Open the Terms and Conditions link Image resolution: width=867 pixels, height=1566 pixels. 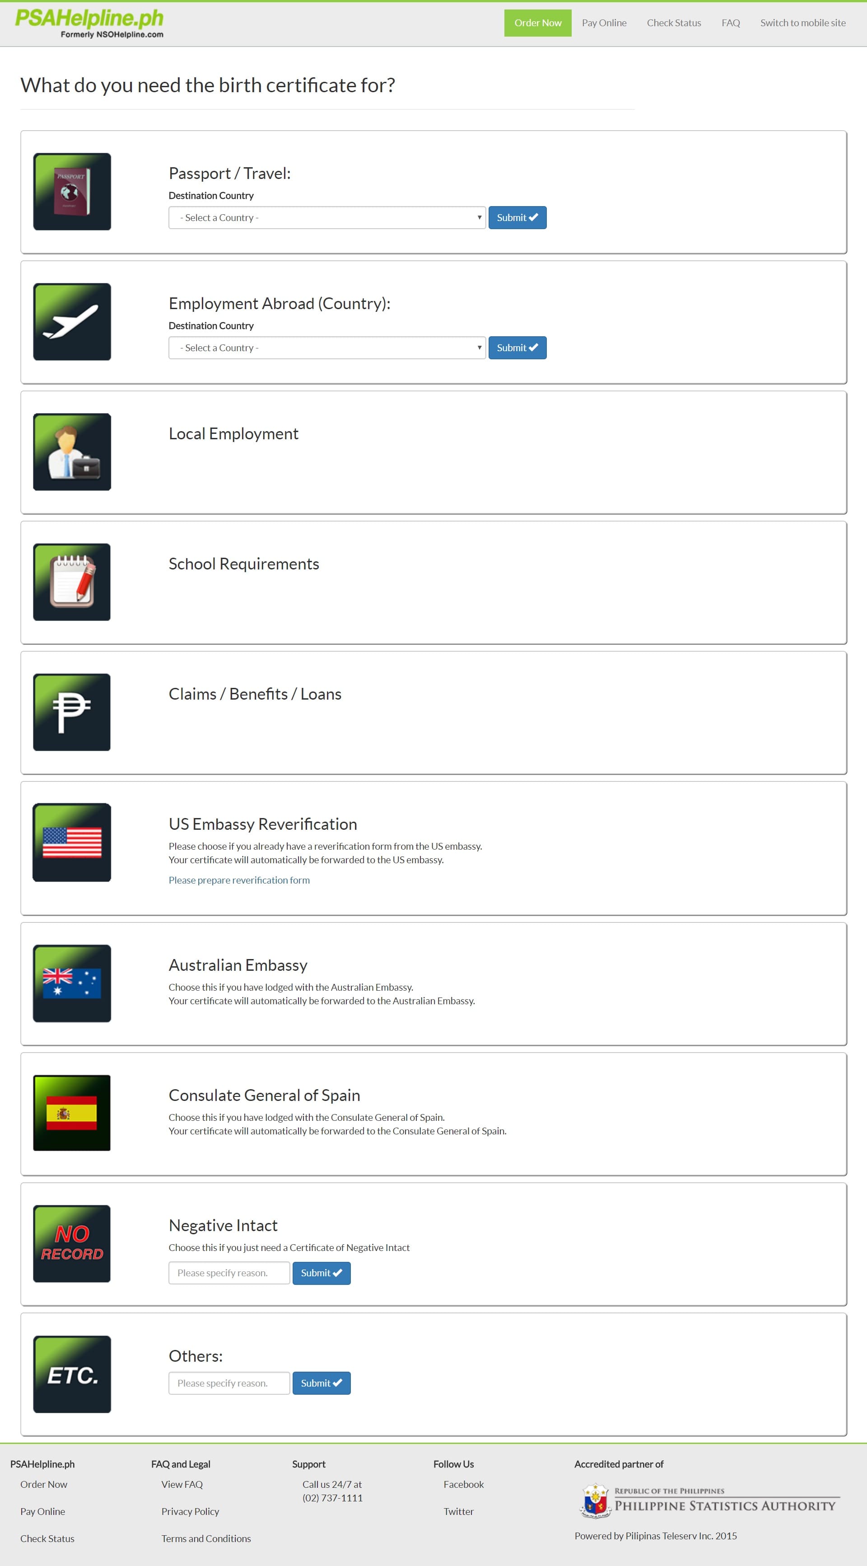(206, 1538)
